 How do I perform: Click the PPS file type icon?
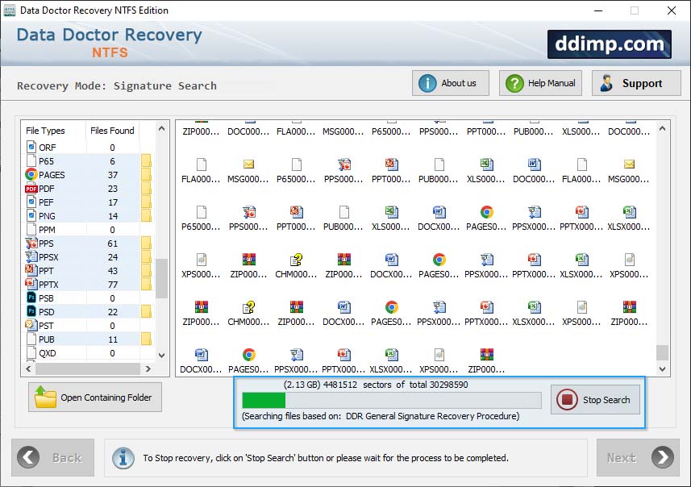(31, 243)
